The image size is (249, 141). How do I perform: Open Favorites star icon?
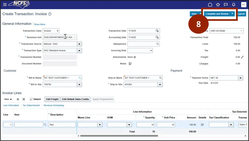click(218, 5)
